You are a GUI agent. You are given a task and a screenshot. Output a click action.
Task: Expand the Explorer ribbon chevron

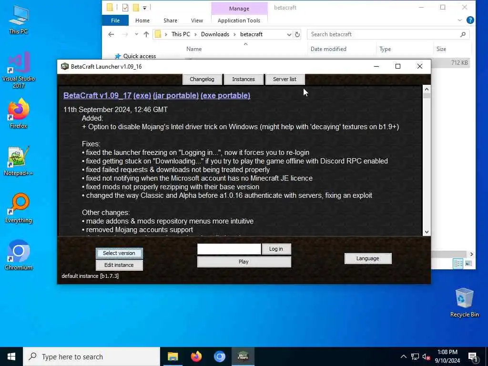point(460,20)
